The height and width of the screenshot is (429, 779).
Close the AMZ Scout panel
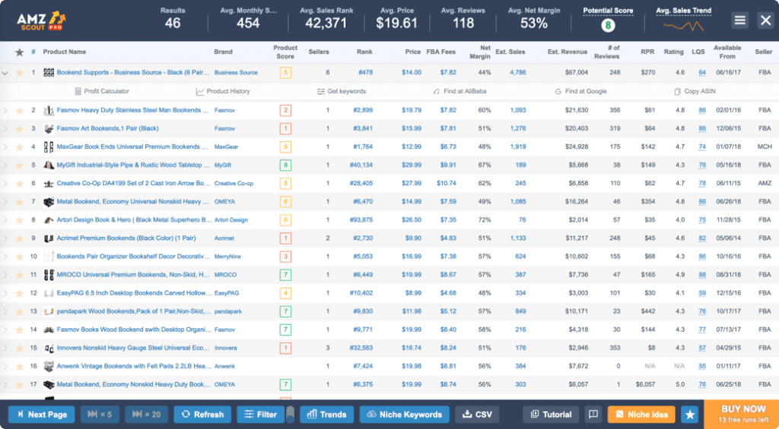point(765,21)
